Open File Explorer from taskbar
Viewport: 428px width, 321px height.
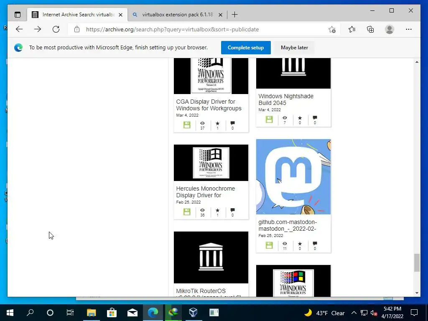pos(91,313)
